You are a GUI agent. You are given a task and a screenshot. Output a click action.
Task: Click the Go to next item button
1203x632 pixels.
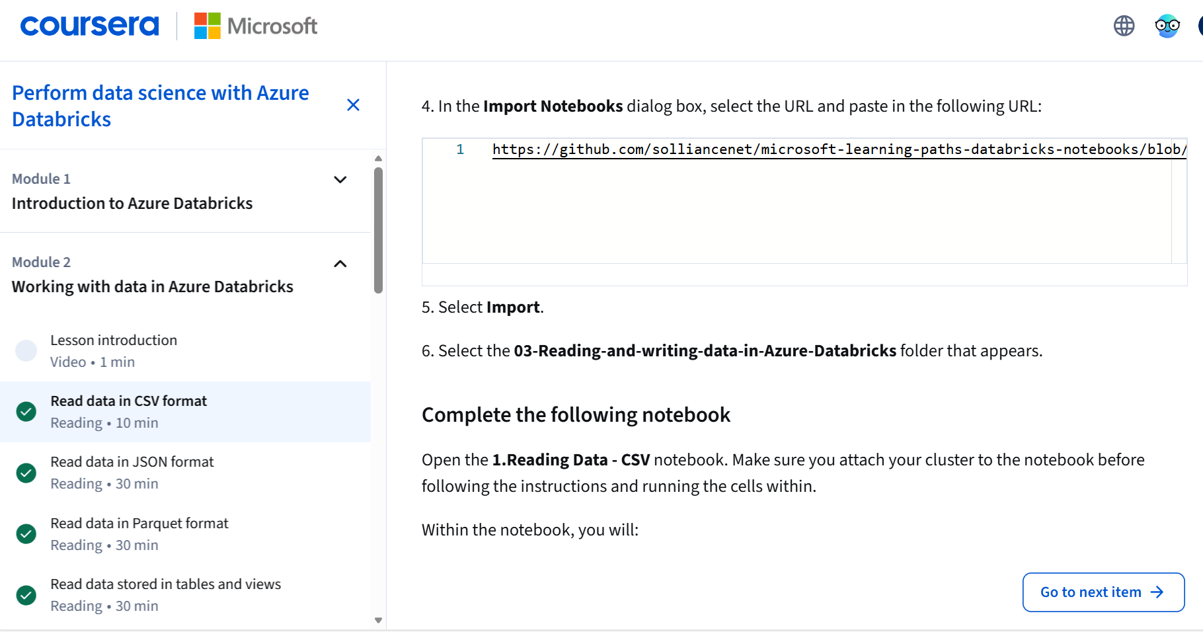point(1103,592)
